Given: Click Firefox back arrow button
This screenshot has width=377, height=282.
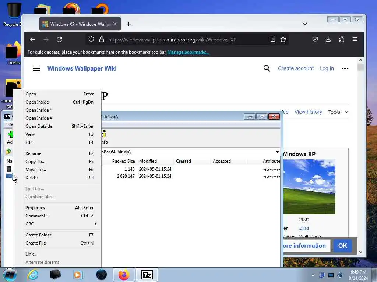Looking at the screenshot, I should tap(33, 40).
